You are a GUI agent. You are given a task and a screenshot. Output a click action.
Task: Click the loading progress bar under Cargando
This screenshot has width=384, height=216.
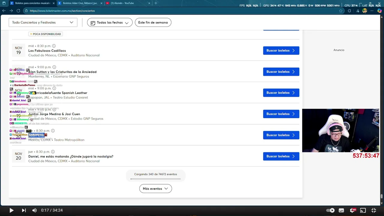[x=155, y=179]
